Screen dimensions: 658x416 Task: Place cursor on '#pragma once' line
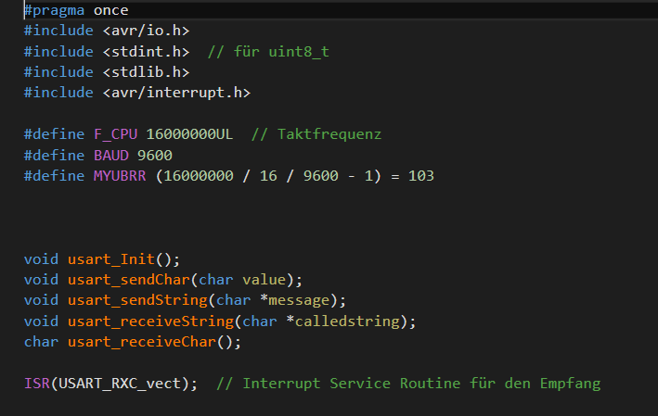pyautogui.click(x=76, y=10)
